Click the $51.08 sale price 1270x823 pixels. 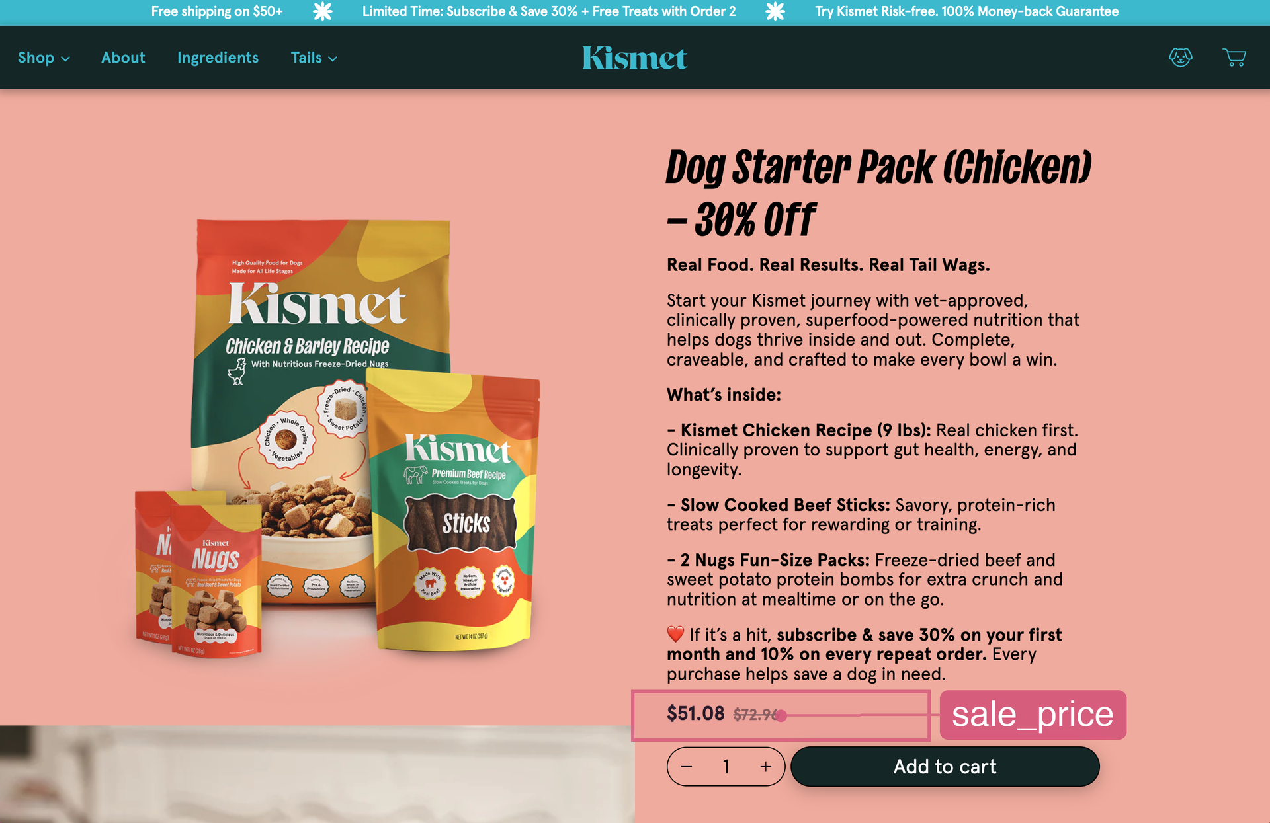pyautogui.click(x=696, y=713)
